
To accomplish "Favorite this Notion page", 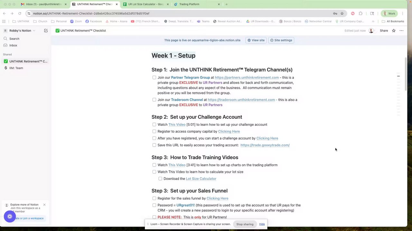I will (394, 30).
